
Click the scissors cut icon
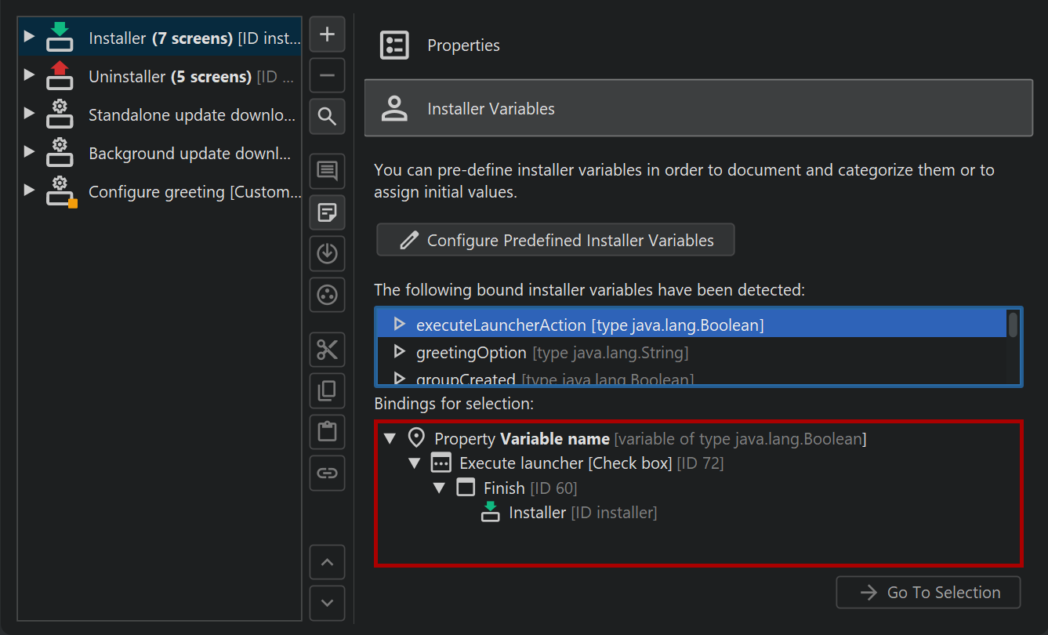(328, 350)
